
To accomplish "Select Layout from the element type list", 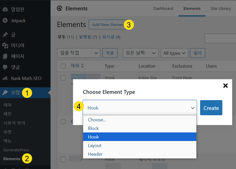I will [x=95, y=146].
